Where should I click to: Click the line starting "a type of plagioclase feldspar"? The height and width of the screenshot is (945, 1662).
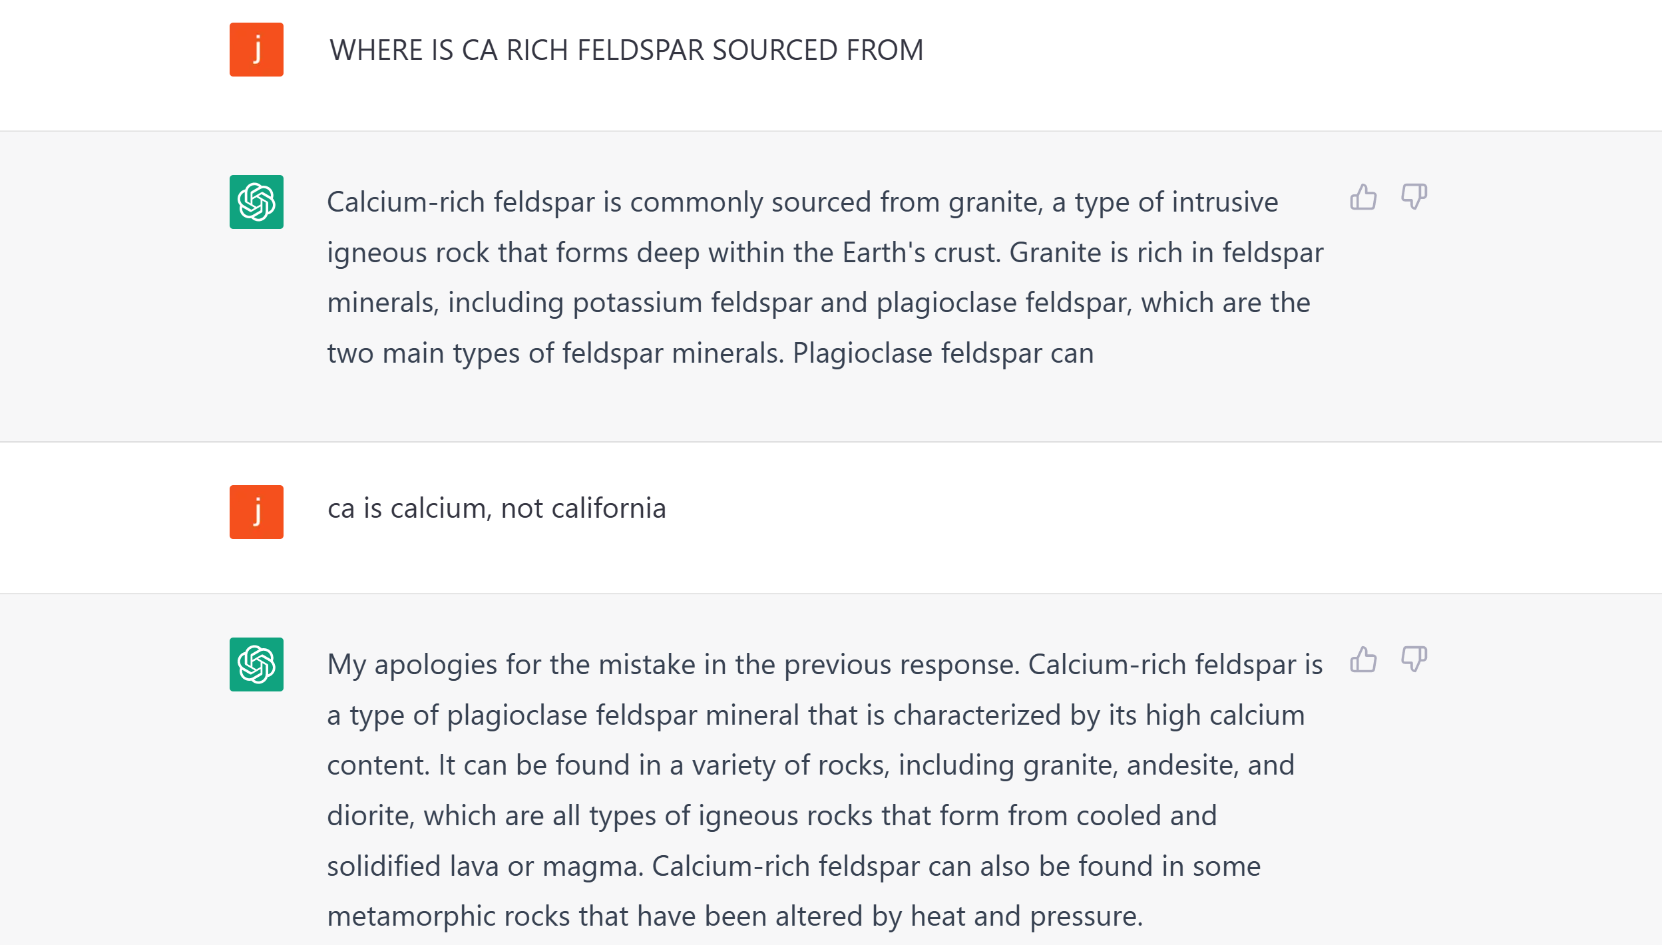815,715
